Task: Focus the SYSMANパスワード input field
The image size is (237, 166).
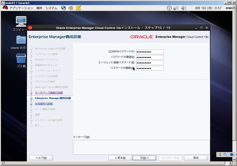Action: [x=150, y=52]
